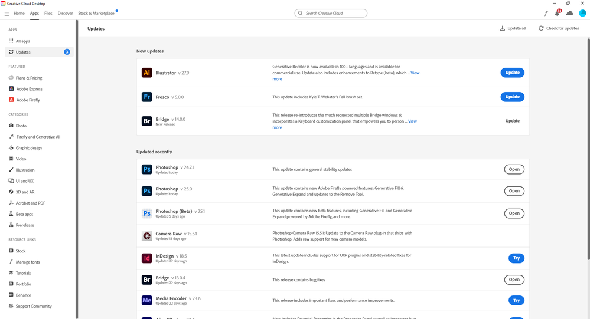Click the main page vertical scrollbar
The image size is (590, 319).
[588, 149]
